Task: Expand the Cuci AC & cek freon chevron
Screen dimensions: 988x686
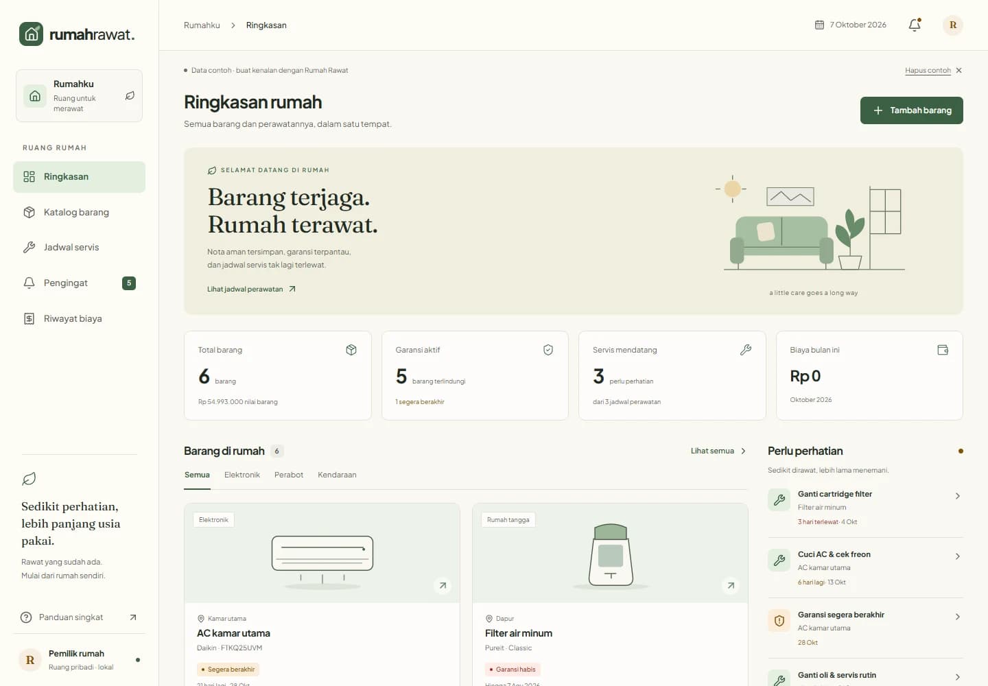Action: pyautogui.click(x=958, y=556)
